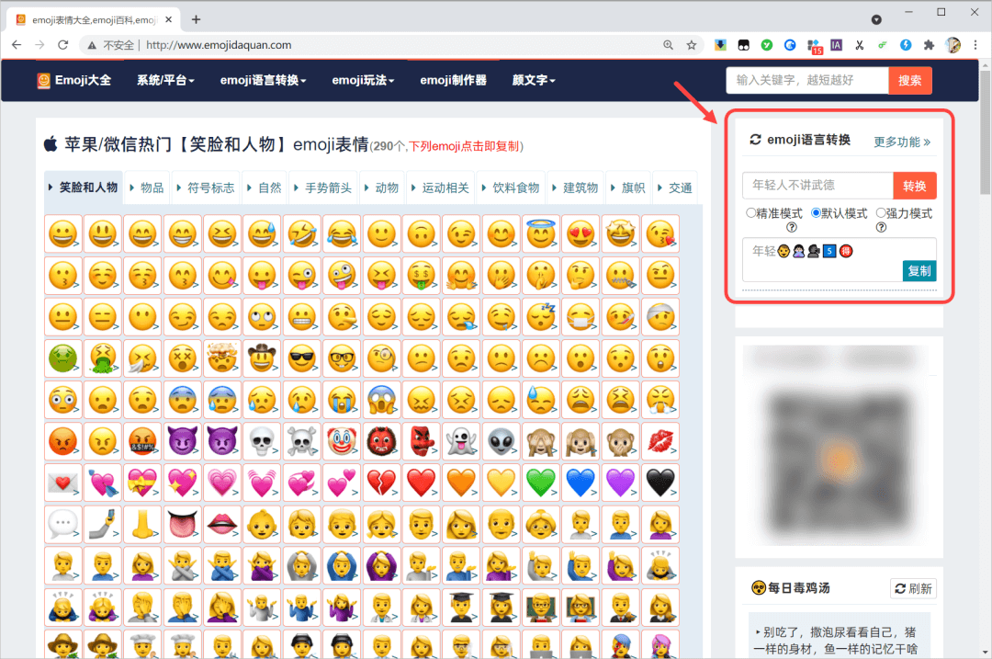Screen dimensions: 992x659
Task: Open the emoji制作器 page
Action: [x=454, y=80]
